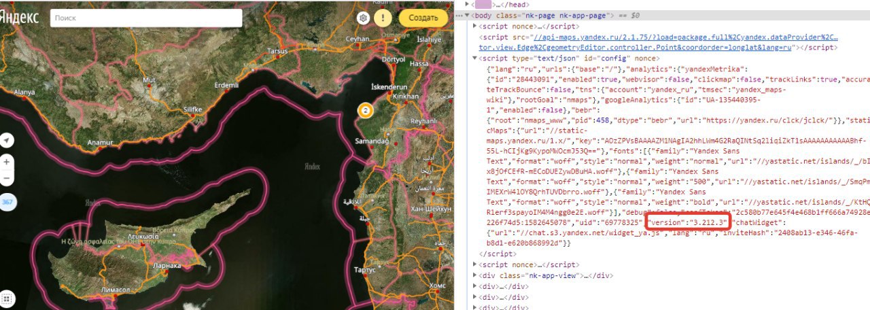This screenshot has width=870, height=310.
Task: Click the Mut label on map
Action: 150,80
